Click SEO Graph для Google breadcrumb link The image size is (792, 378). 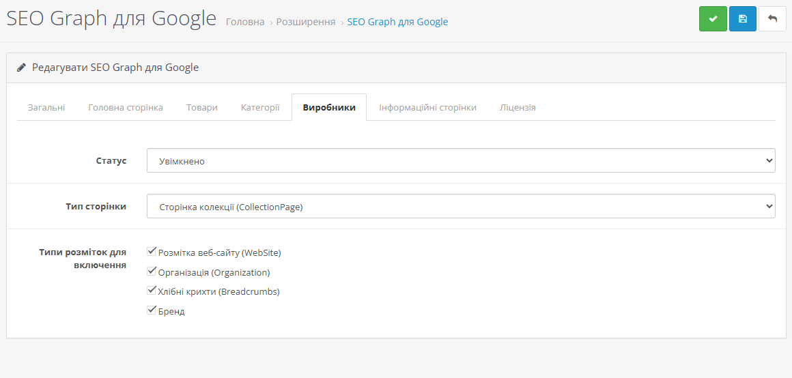[x=397, y=22]
